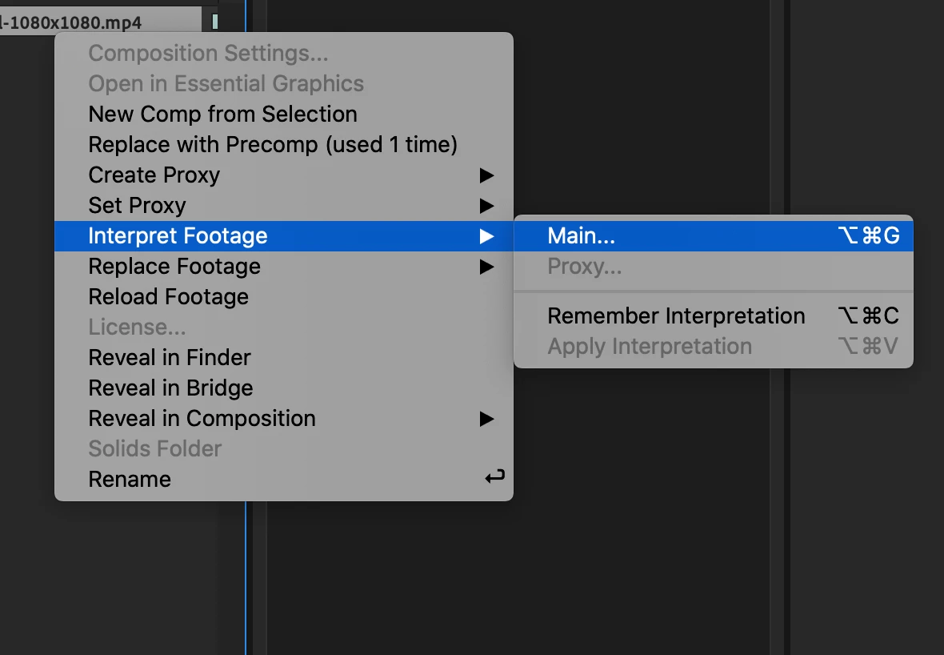Click Create Proxy menu item
The height and width of the screenshot is (655, 944).
pyautogui.click(x=154, y=175)
